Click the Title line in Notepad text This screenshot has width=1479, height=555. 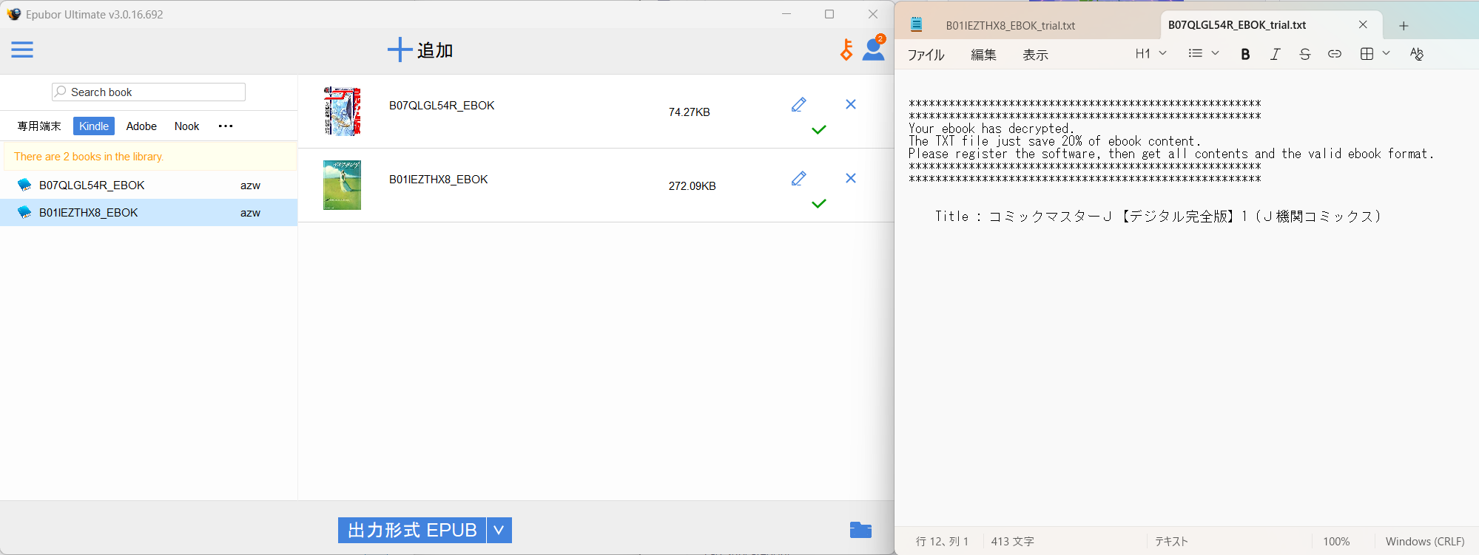coord(1158,216)
